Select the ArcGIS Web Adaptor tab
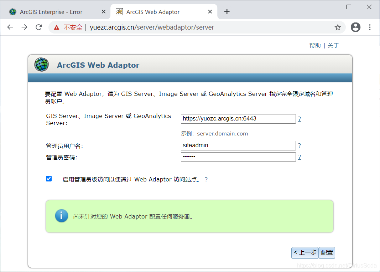This screenshot has width=380, height=272. click(164, 12)
